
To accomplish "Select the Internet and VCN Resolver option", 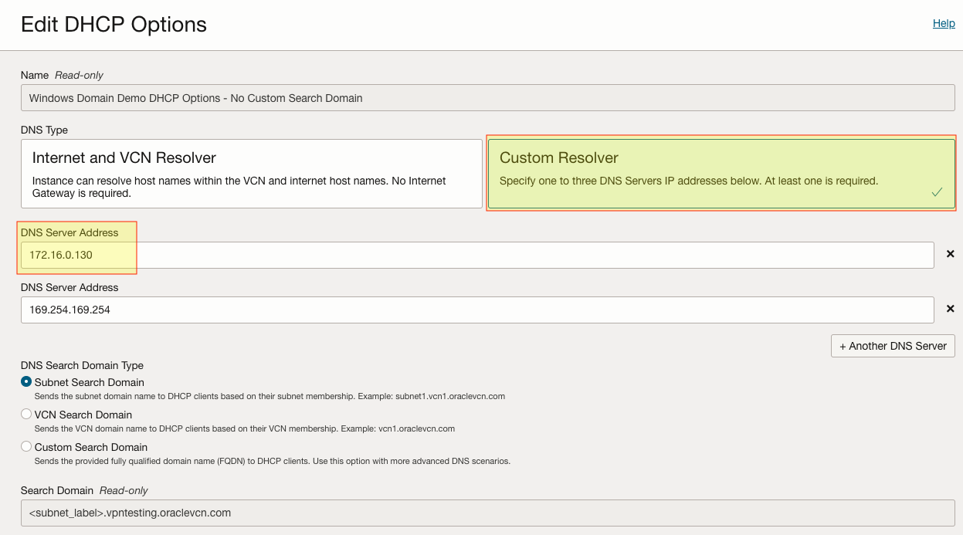I will [251, 173].
